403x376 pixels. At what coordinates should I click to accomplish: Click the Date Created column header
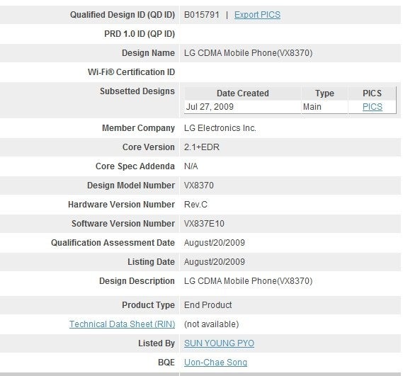pyautogui.click(x=243, y=93)
